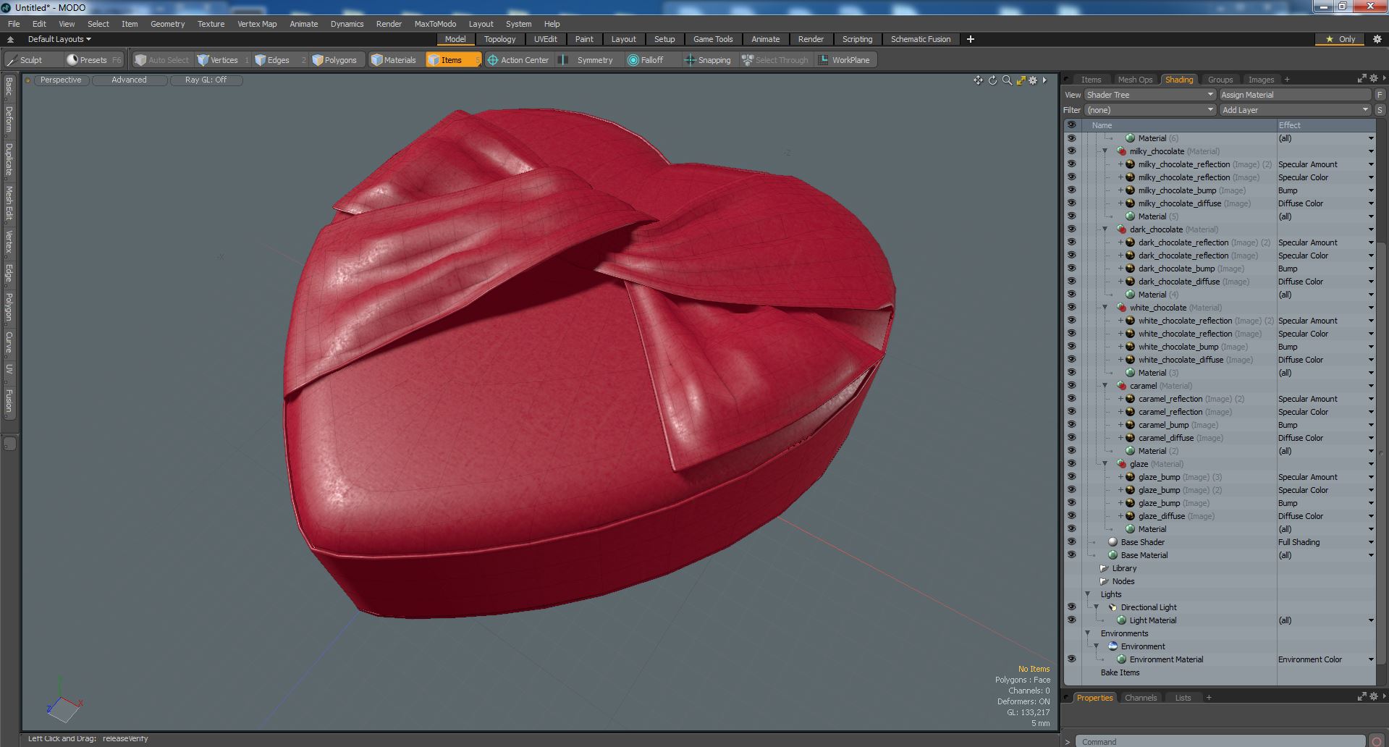Screen dimensions: 1389x747
Task: Toggle visibility of dark_chocolate material
Action: 1071,229
